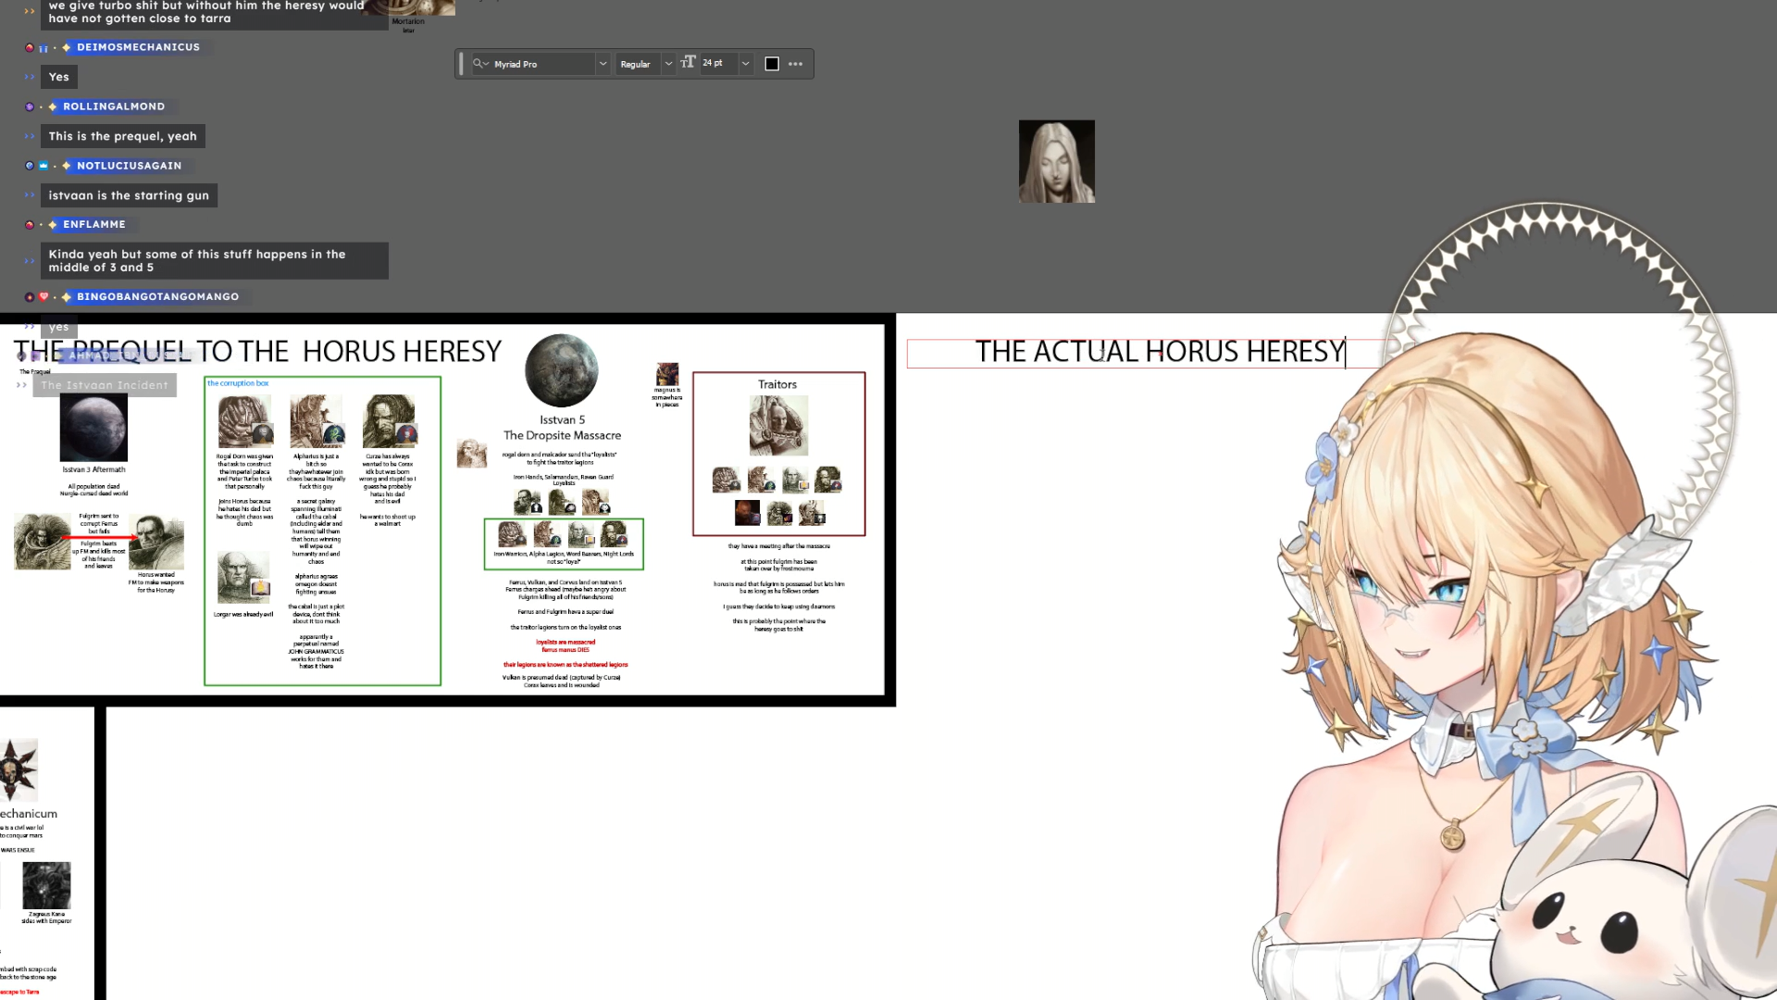
Task: Select the Isstvan 5 planet image
Action: tap(561, 370)
